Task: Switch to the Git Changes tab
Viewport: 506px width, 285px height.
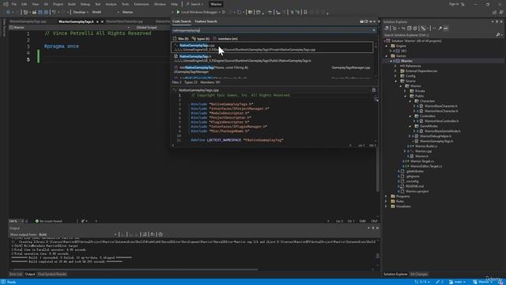Action: pos(418,274)
